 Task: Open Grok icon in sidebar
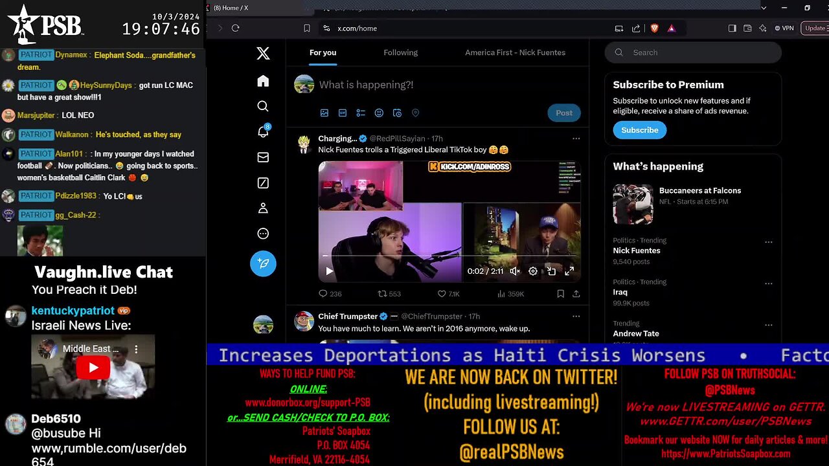[x=263, y=183]
